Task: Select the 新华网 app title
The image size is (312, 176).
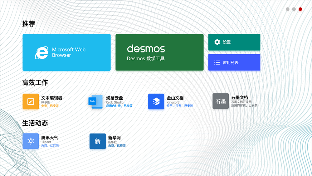Action: click(x=115, y=138)
